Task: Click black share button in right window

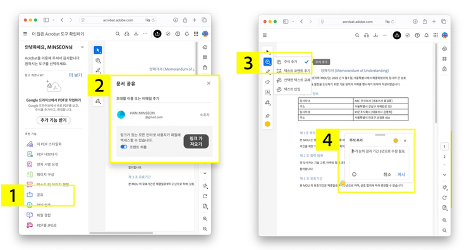Action: [x=397, y=35]
